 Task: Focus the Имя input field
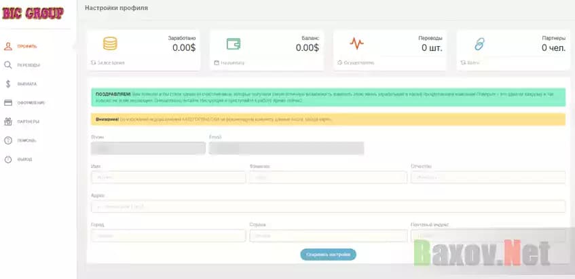pos(168,177)
